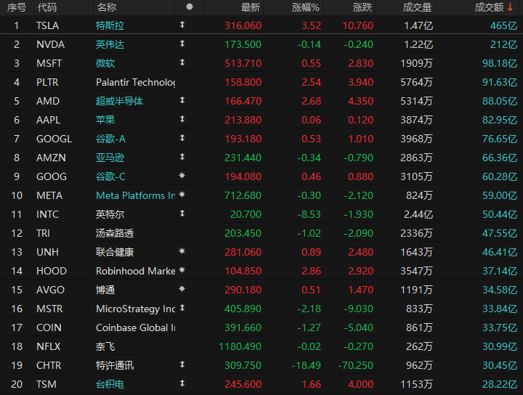Image resolution: width=523 pixels, height=395 pixels.
Task: Click the up-down arrow icon beside 英伟达
Action: click(x=182, y=44)
